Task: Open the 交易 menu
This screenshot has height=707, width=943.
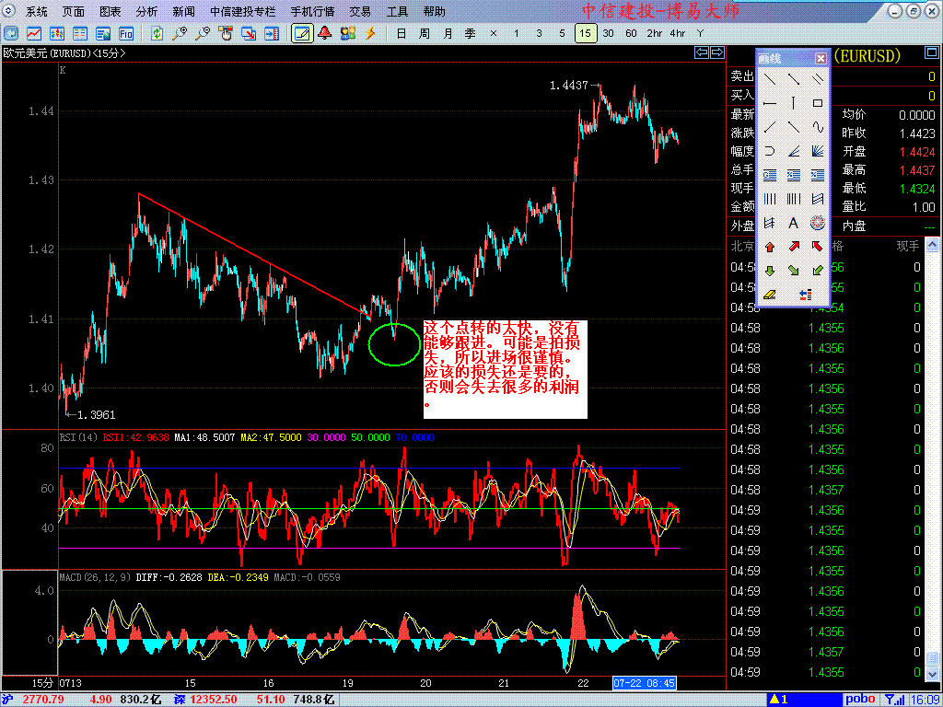Action: [x=361, y=11]
